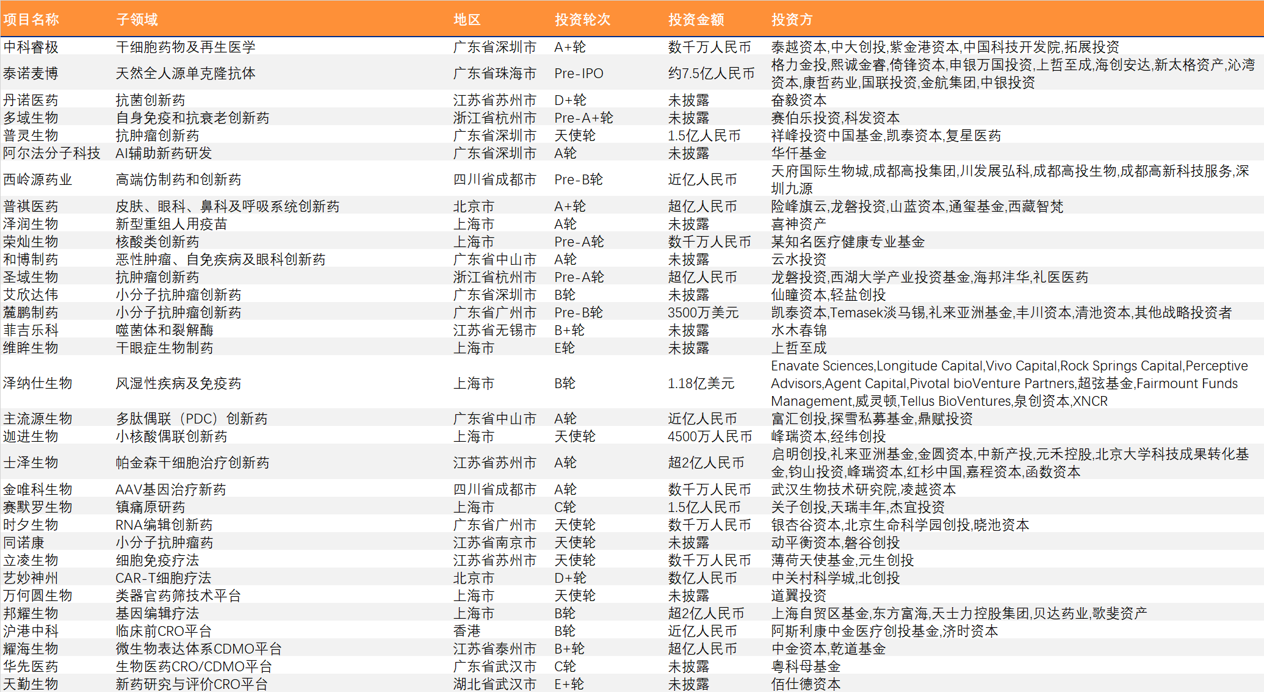Click the 新型重组人用疫苗 cell
Viewport: 1264px width, 692px height.
coord(172,224)
